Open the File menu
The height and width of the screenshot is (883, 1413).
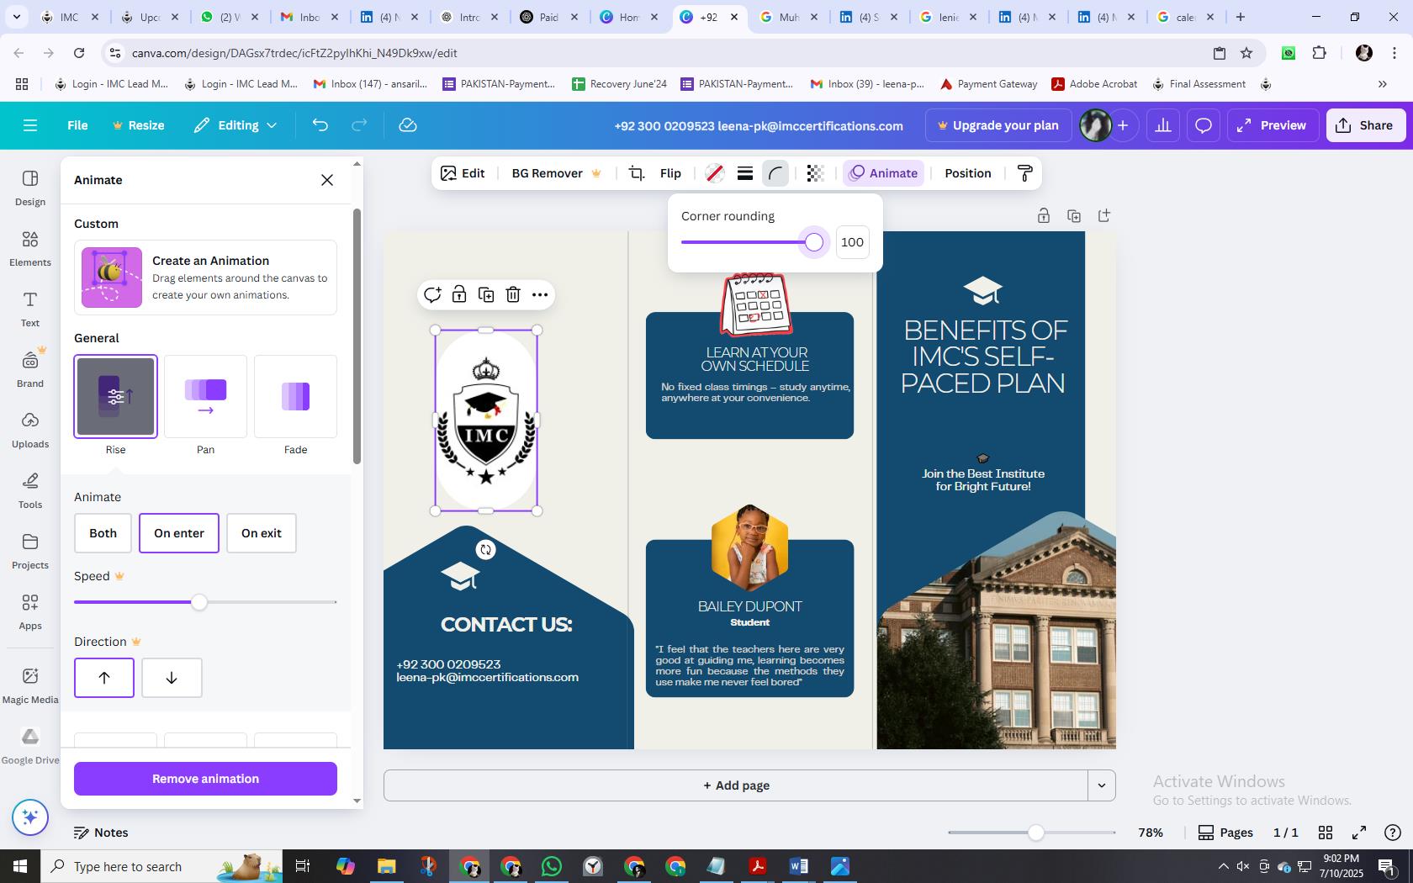[77, 125]
